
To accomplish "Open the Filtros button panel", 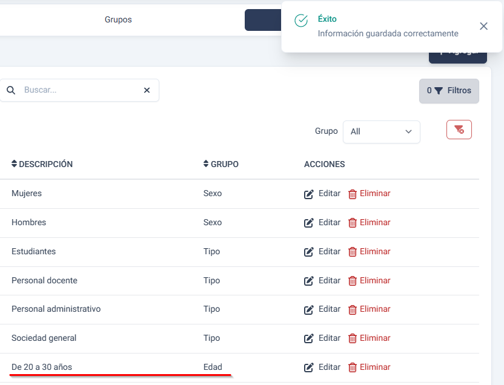I will [x=449, y=91].
